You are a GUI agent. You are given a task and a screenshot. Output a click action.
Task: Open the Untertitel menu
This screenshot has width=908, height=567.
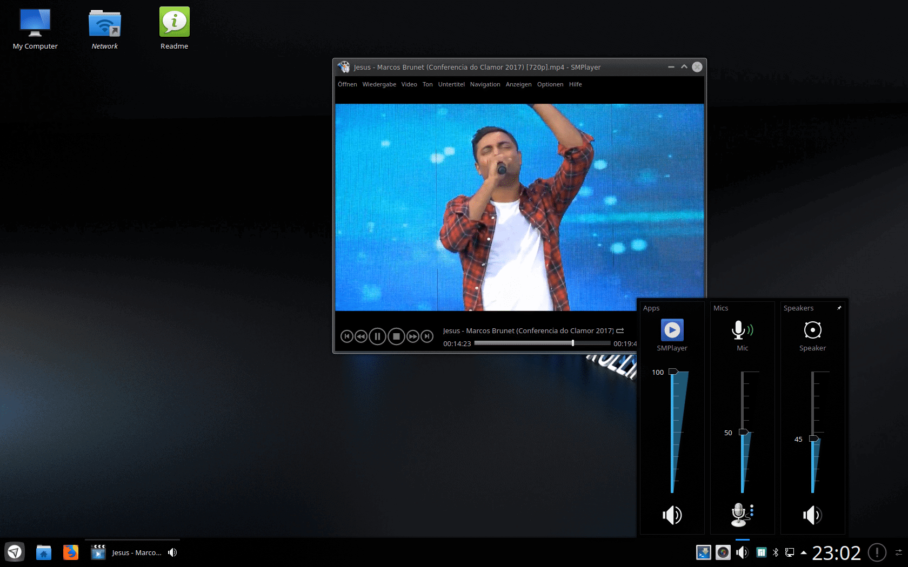451,84
